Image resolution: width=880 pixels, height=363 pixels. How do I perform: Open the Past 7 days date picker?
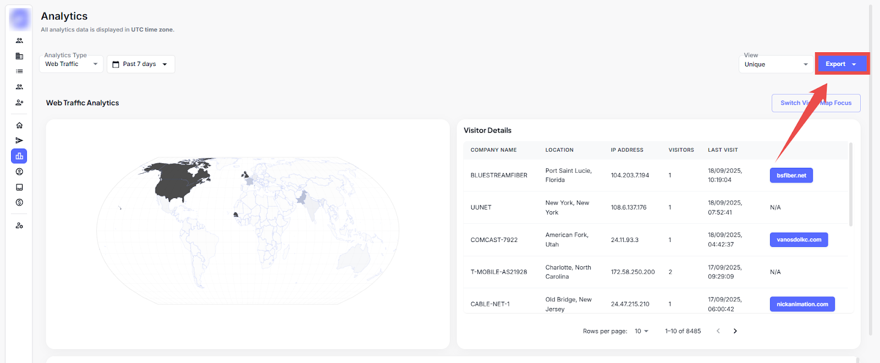tap(140, 64)
